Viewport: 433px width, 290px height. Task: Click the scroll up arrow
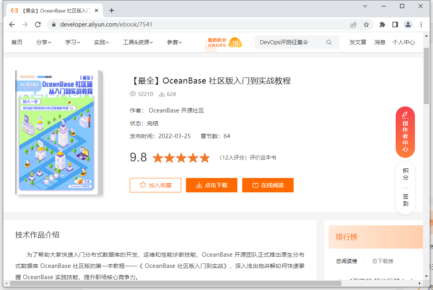[x=426, y=36]
